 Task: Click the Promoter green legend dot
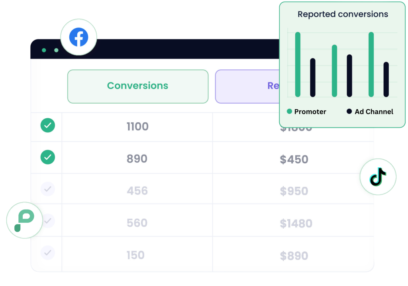[x=289, y=112]
